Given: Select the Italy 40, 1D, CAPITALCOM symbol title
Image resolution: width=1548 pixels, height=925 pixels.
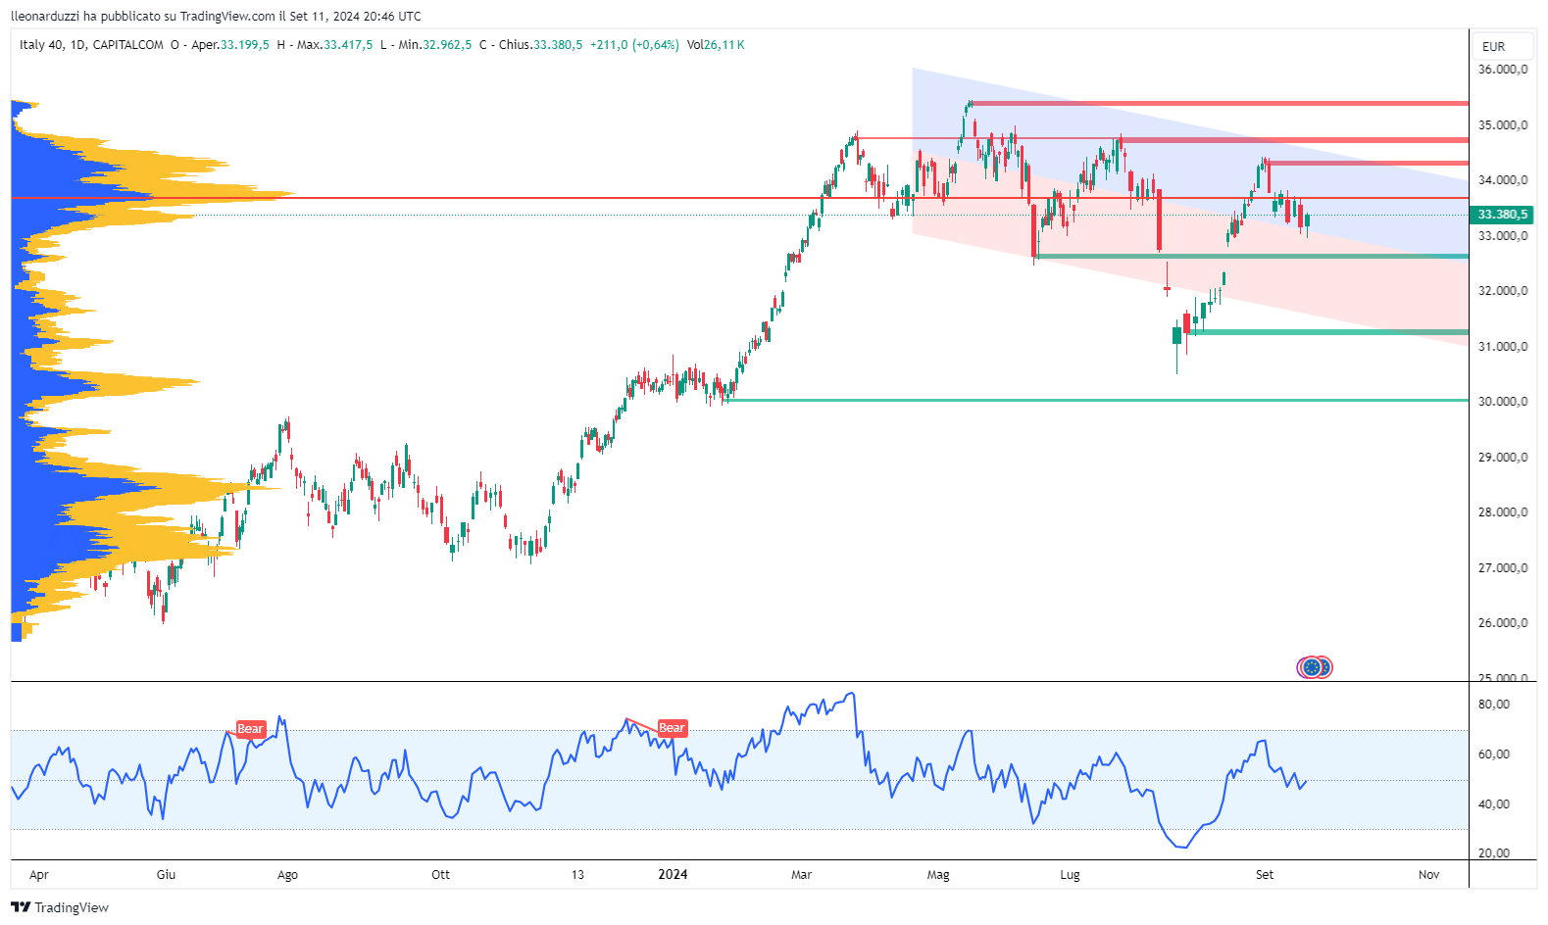Looking at the screenshot, I should tap(91, 45).
